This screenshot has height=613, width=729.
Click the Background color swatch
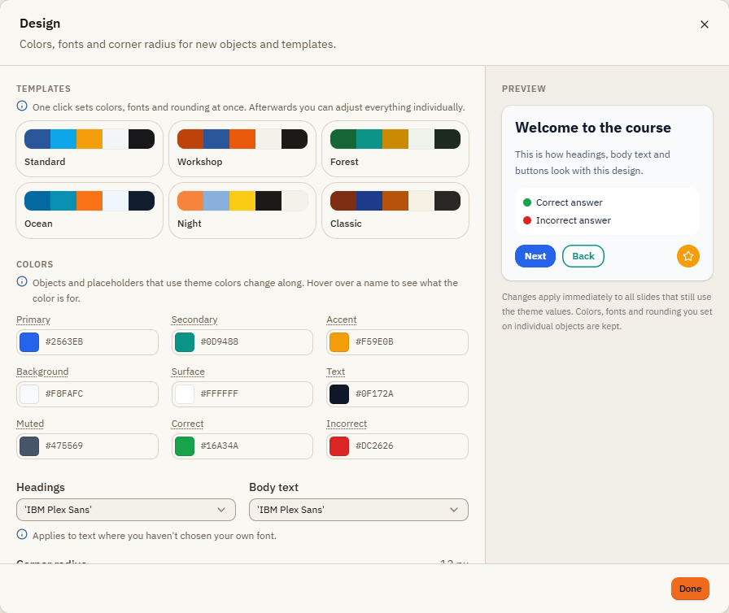[x=29, y=394]
